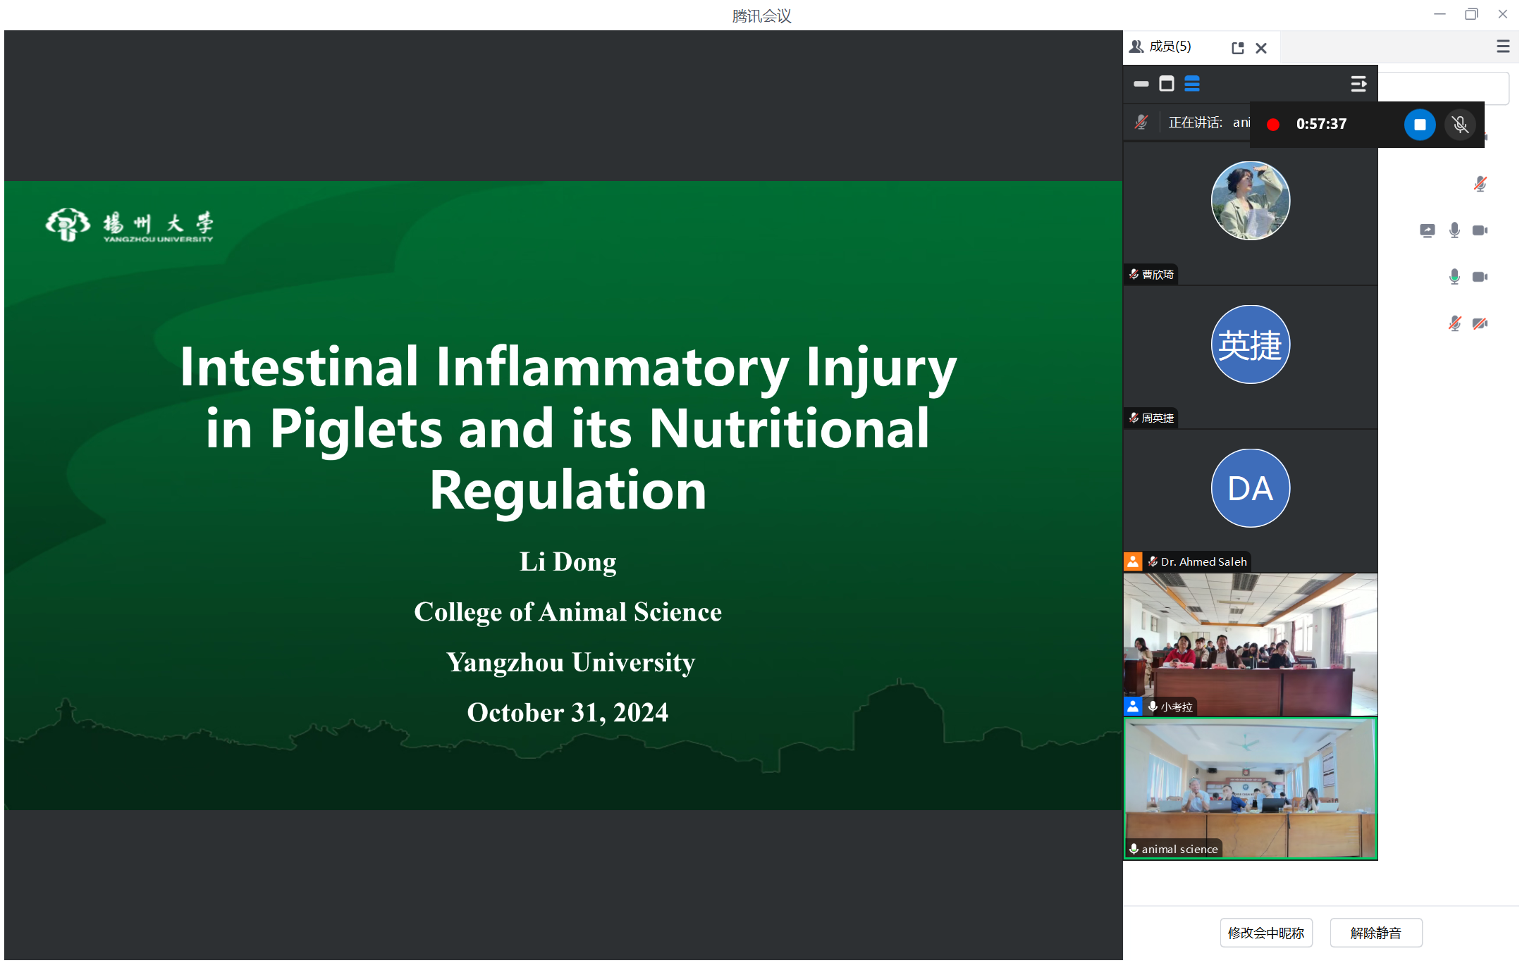Click 解除静音 unmute button

(x=1375, y=933)
